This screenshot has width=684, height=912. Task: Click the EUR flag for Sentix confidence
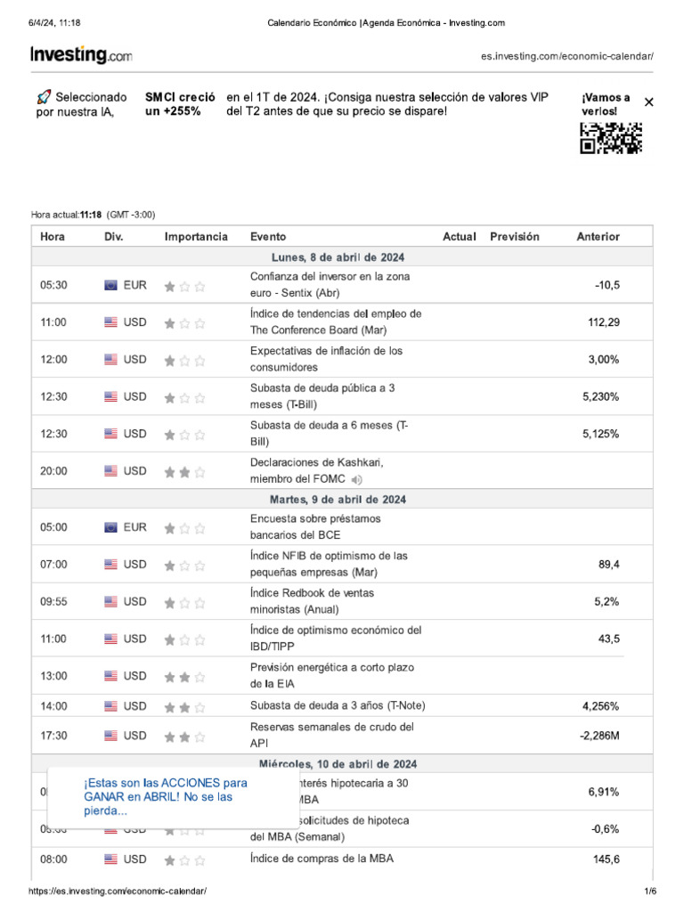point(110,285)
